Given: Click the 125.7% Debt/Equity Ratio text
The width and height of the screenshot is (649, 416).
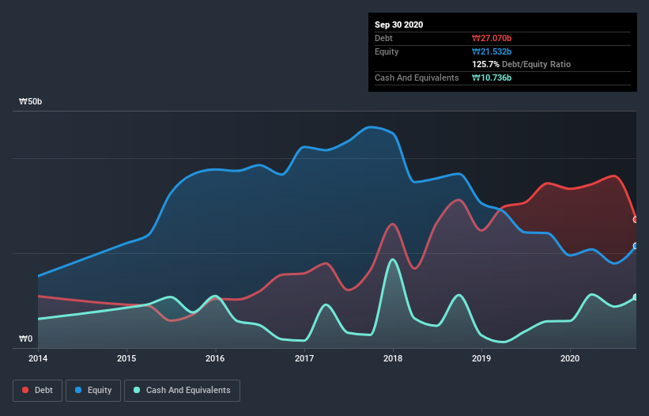Looking at the screenshot, I should 522,65.
